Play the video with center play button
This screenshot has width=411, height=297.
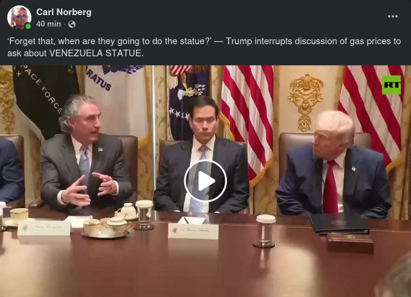(205, 181)
